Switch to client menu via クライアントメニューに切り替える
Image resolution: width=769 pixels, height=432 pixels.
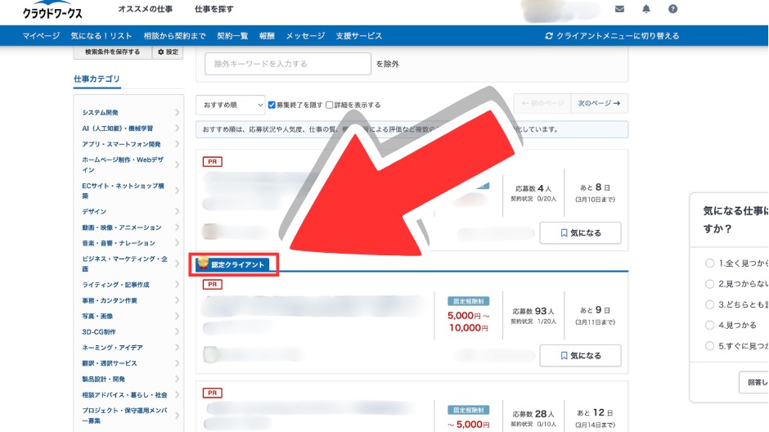pyautogui.click(x=612, y=36)
